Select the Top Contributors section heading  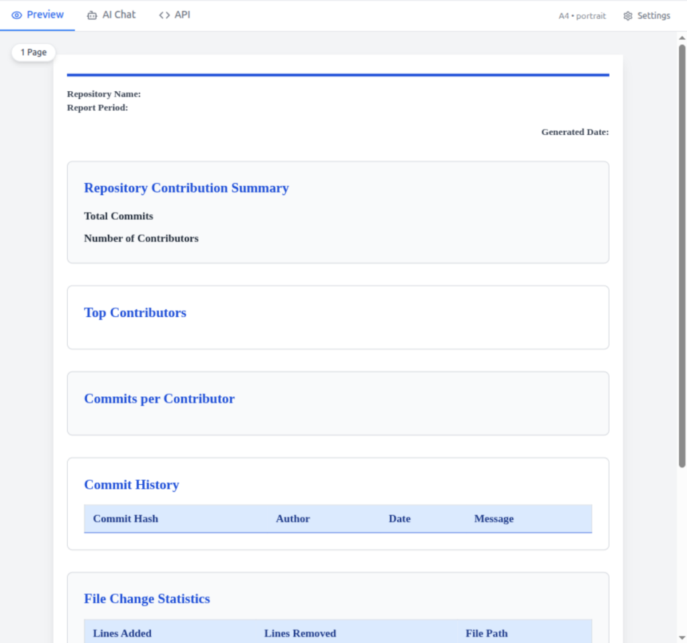pos(135,312)
